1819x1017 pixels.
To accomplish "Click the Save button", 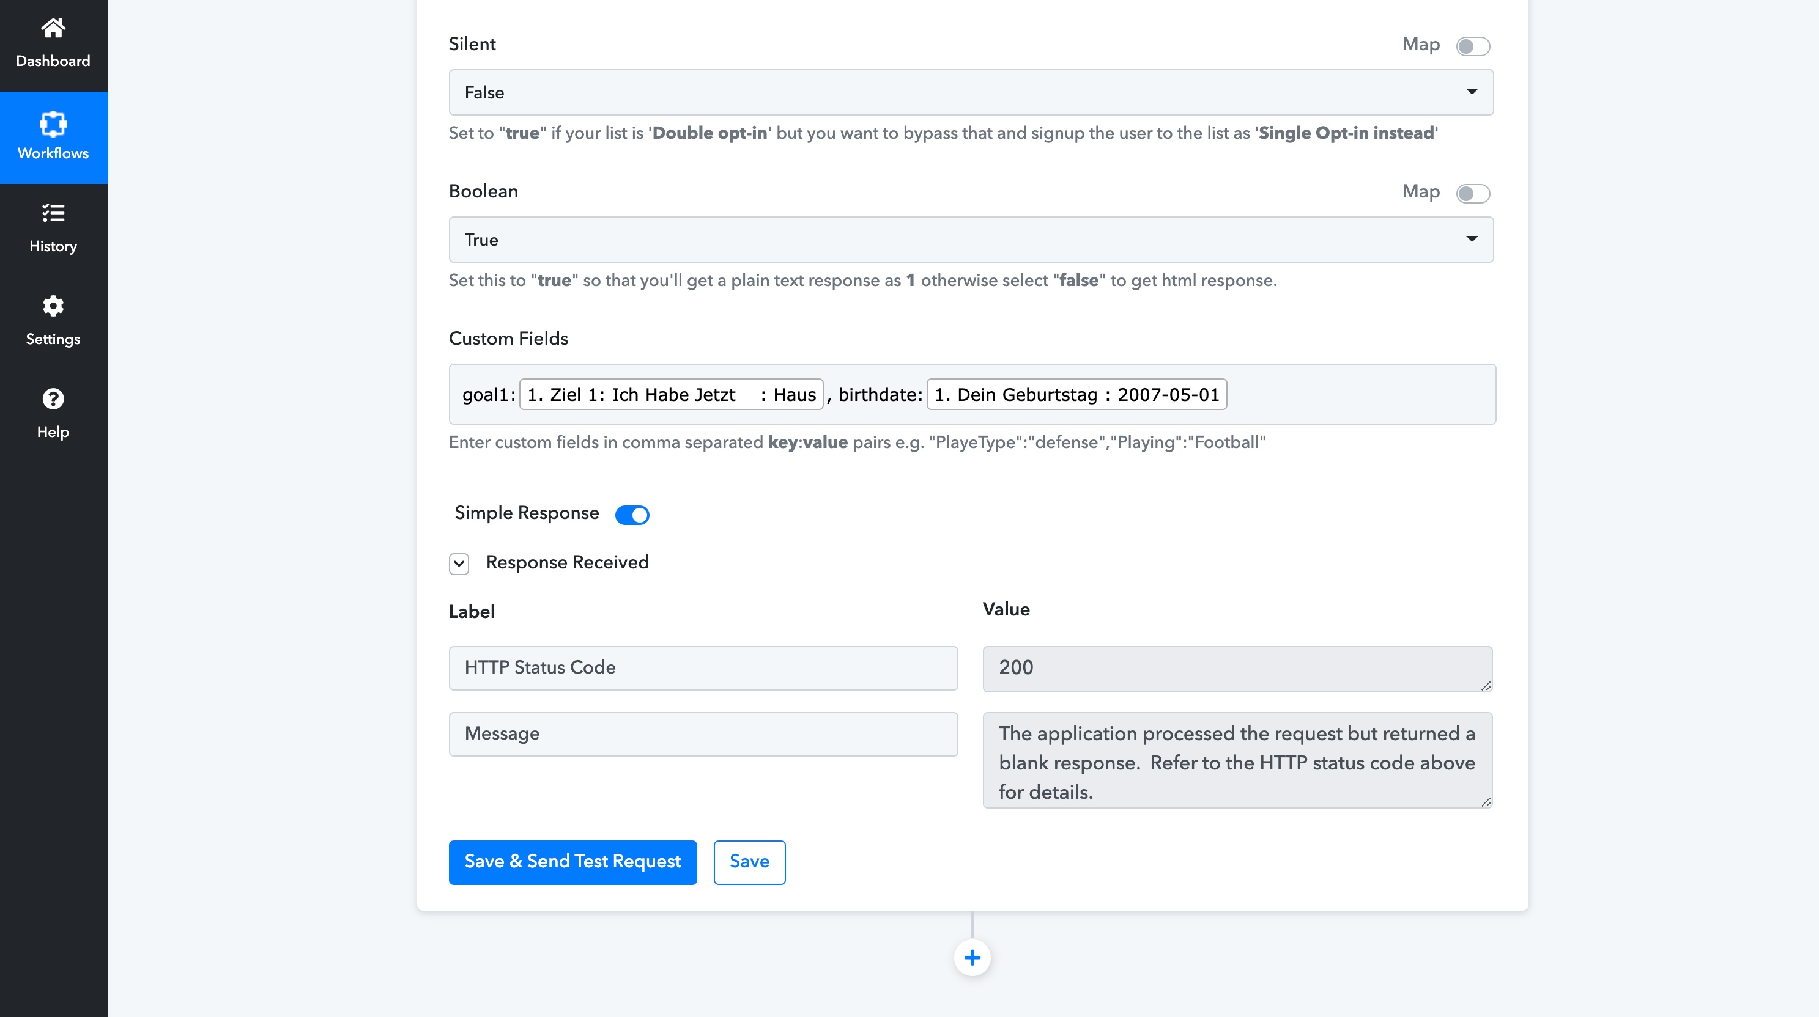I will point(749,862).
